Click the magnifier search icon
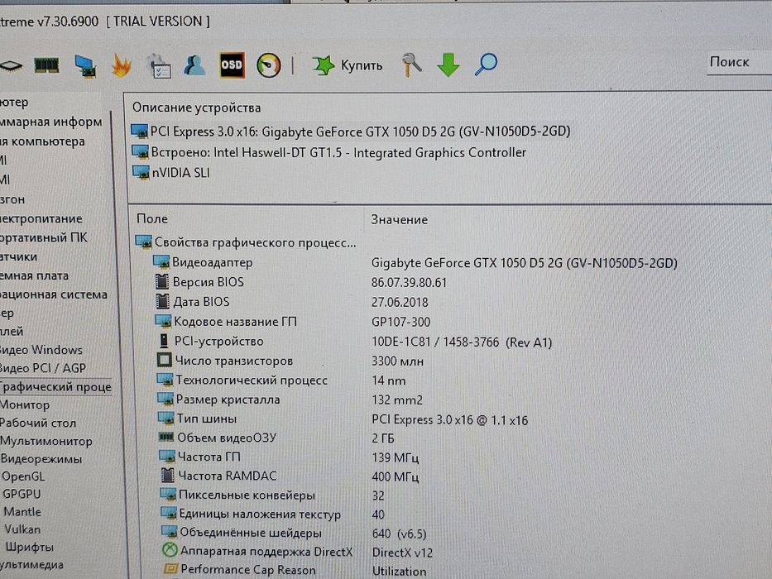Screen dimensions: 772x579 coord(486,64)
